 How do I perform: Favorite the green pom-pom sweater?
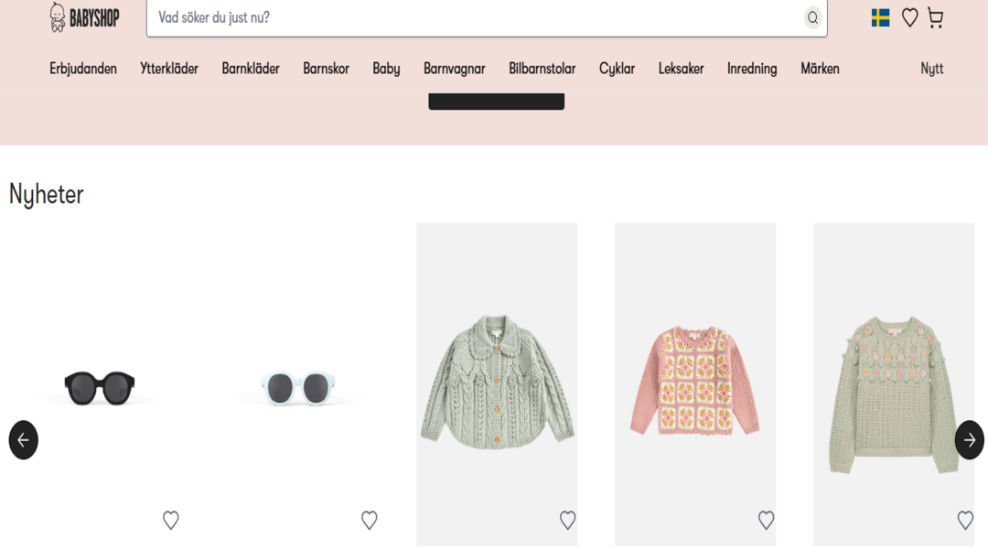[x=965, y=520]
